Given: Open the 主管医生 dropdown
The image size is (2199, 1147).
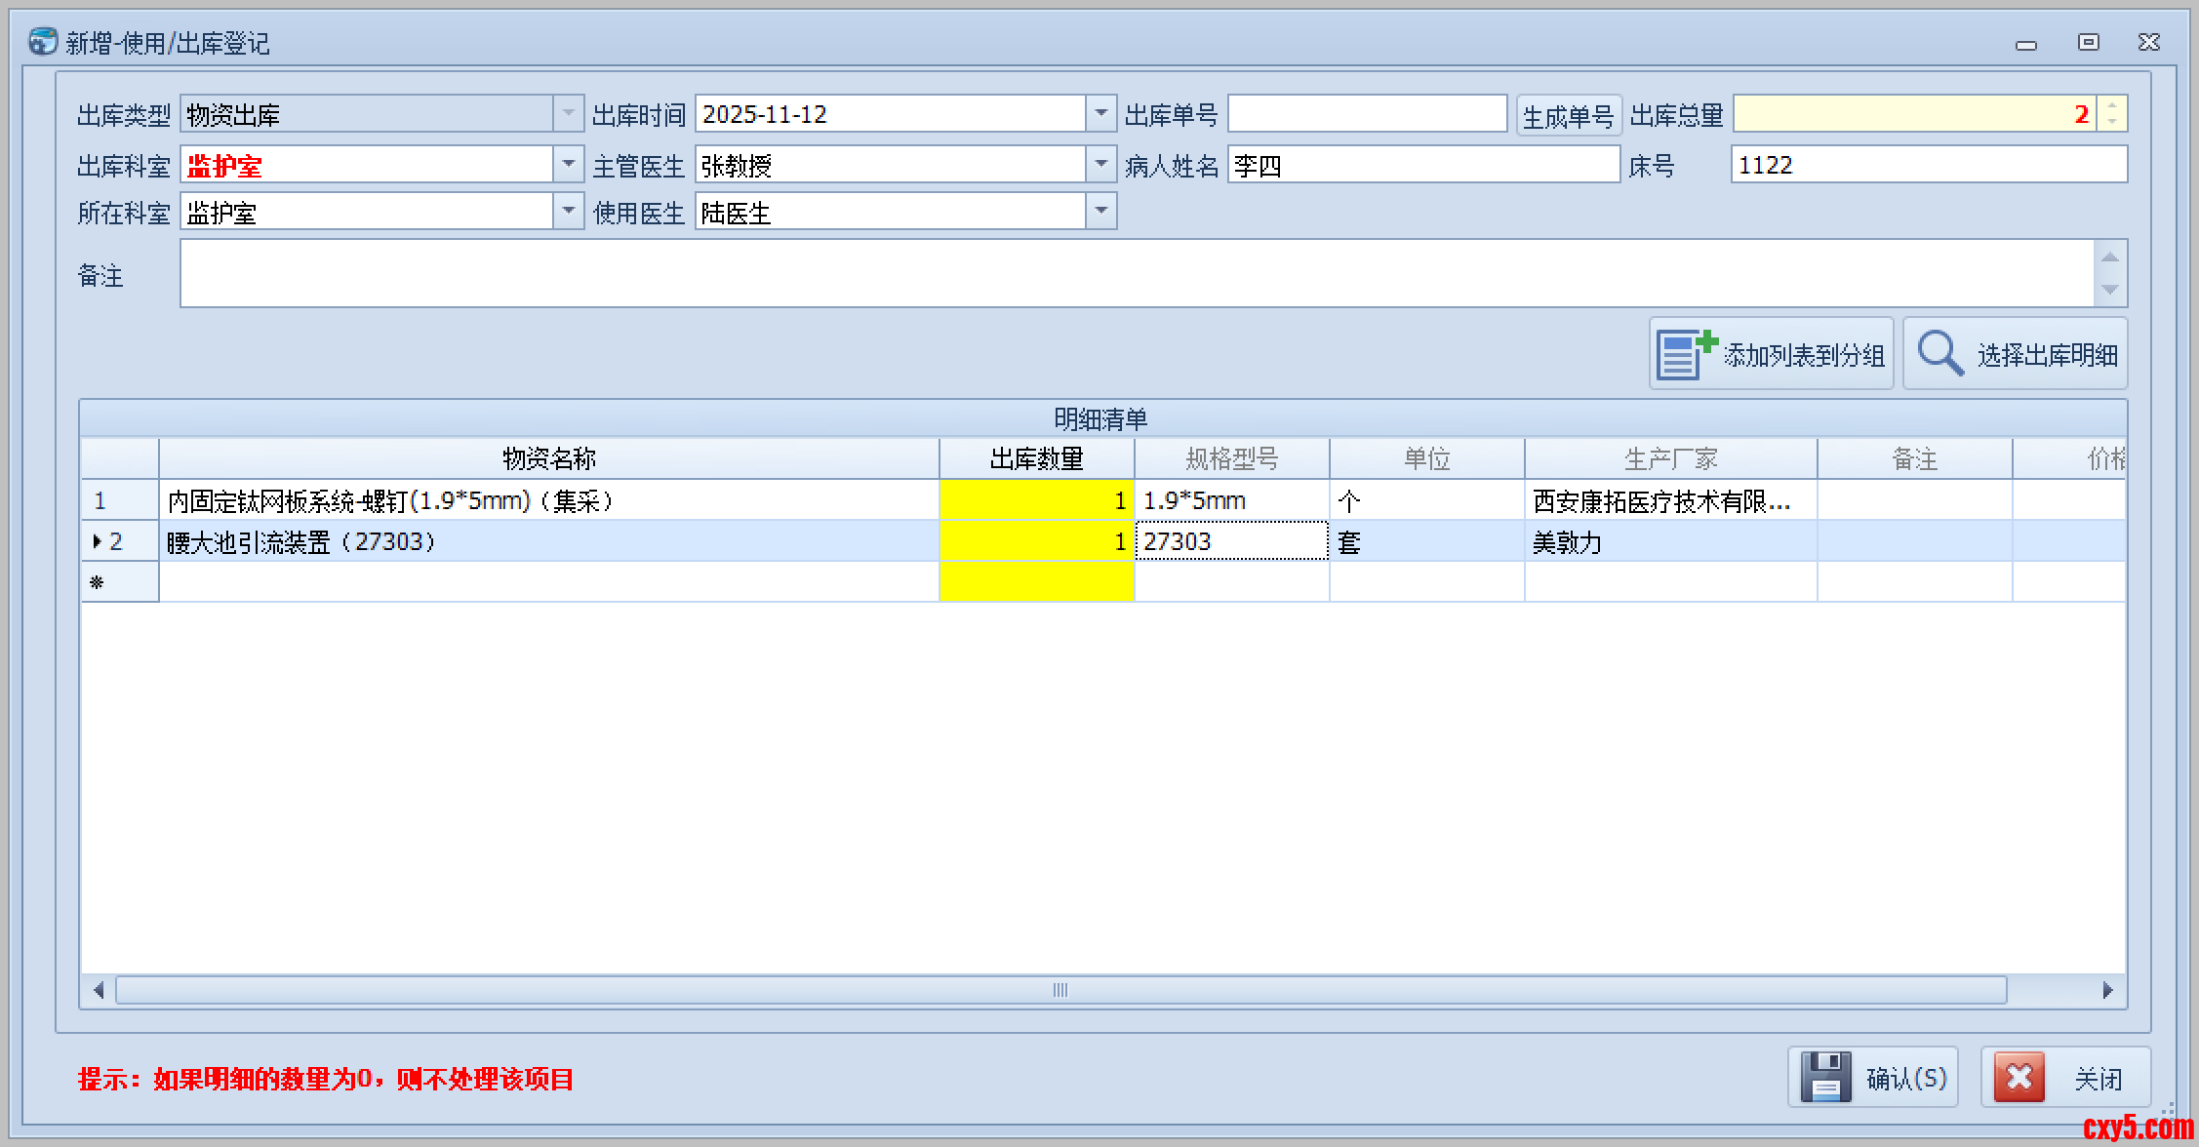Looking at the screenshot, I should tap(1100, 165).
